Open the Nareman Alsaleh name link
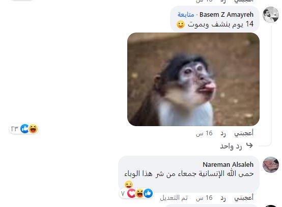The width and height of the screenshot is (282, 207). point(228,164)
